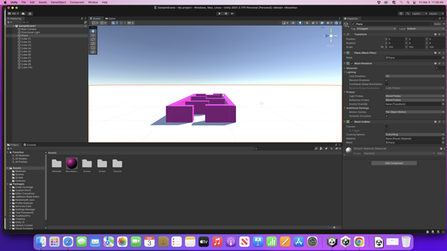Open Transform component help icon
447x251 pixels.
(435, 34)
